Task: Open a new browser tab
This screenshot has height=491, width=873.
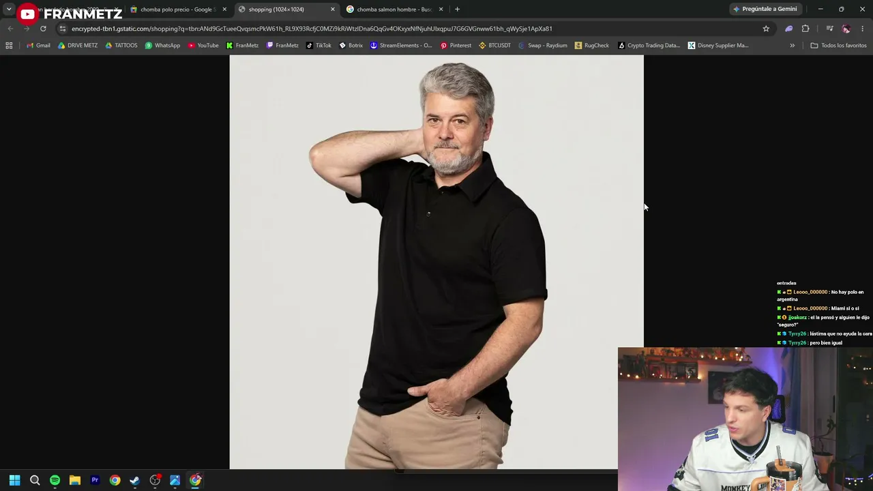Action: (457, 10)
